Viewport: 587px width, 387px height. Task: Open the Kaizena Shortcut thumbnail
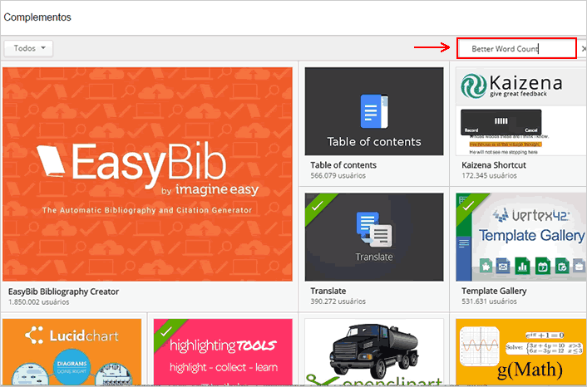point(521,111)
